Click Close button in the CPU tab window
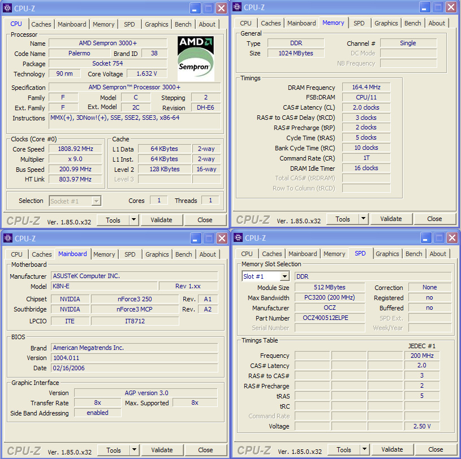This screenshot has height=459, width=461. (205, 220)
